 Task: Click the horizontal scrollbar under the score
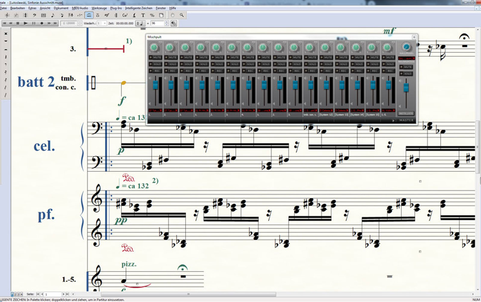188,294
